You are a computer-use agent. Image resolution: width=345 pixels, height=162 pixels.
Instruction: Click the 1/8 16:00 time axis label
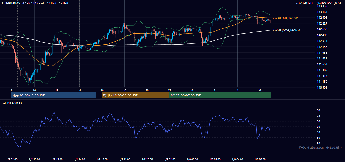(x=102, y=160)
